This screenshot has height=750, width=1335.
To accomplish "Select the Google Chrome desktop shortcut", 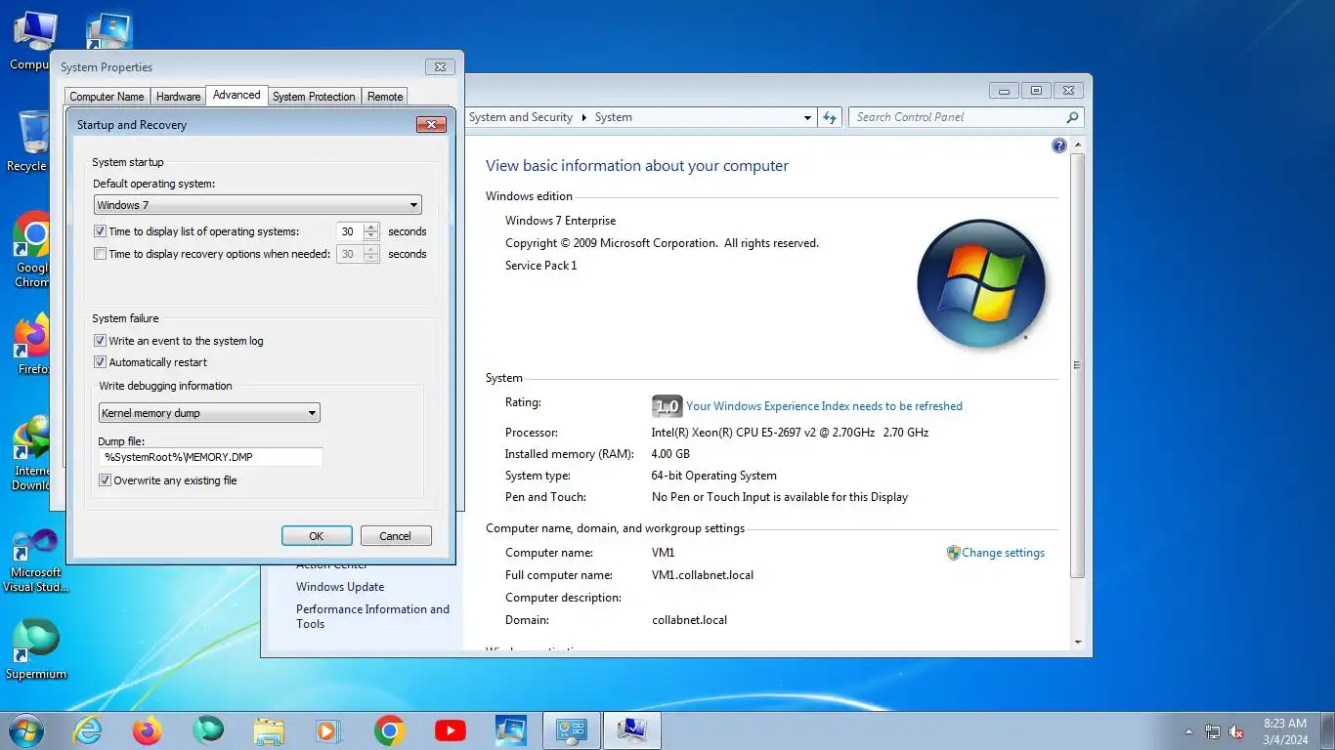I will click(x=33, y=250).
